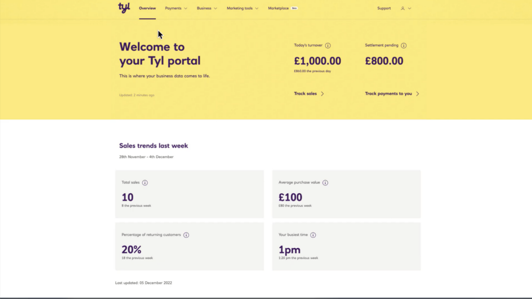Show info for Today's turnover
The width and height of the screenshot is (532, 299).
pyautogui.click(x=328, y=46)
